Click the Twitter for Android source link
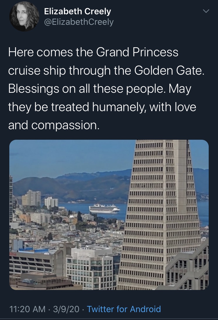The image size is (218, 320). click(124, 309)
